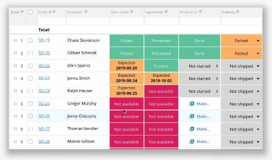Click the Production filter input field

pyautogui.click(x=200, y=21)
